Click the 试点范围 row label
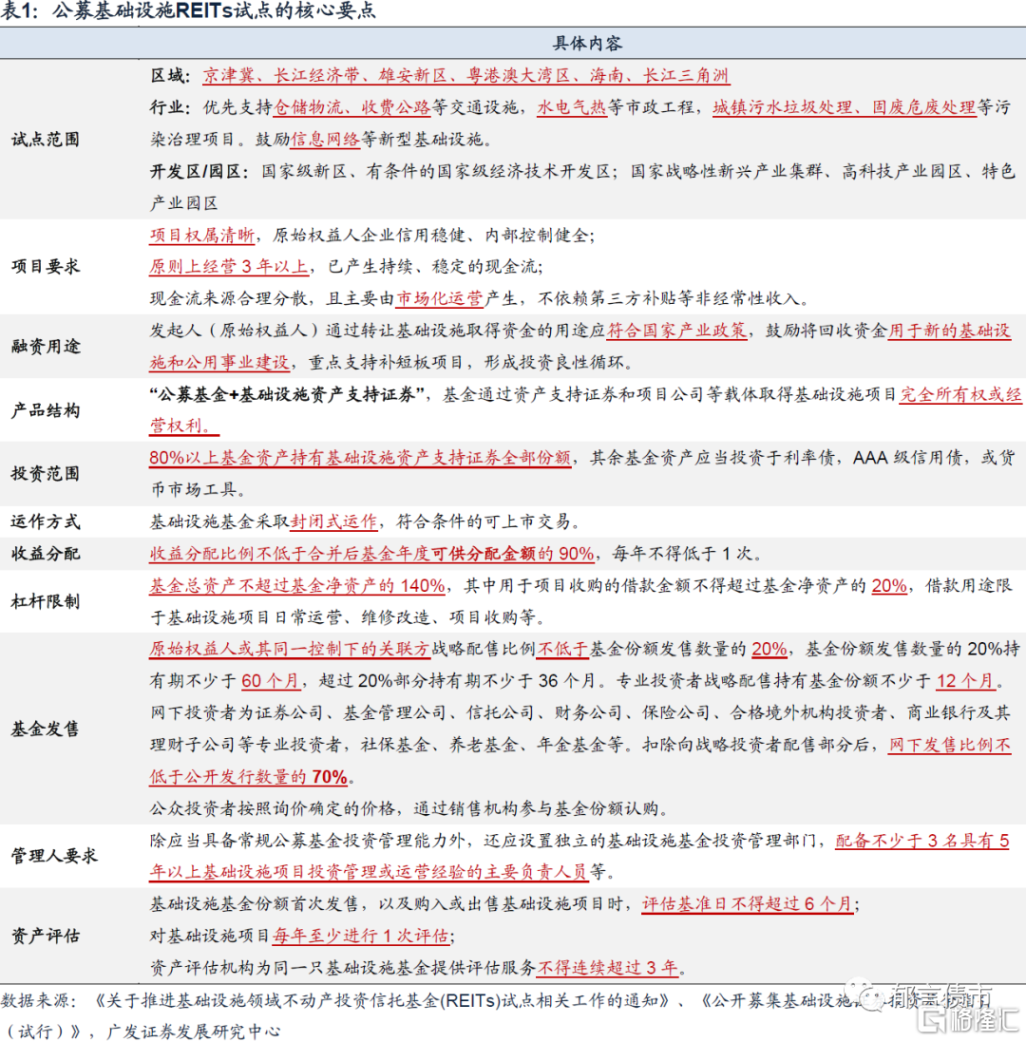The width and height of the screenshot is (1026, 1042). click(x=46, y=140)
